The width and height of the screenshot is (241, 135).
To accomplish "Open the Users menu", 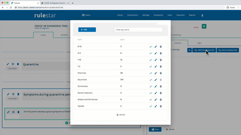I will click(170, 15).
